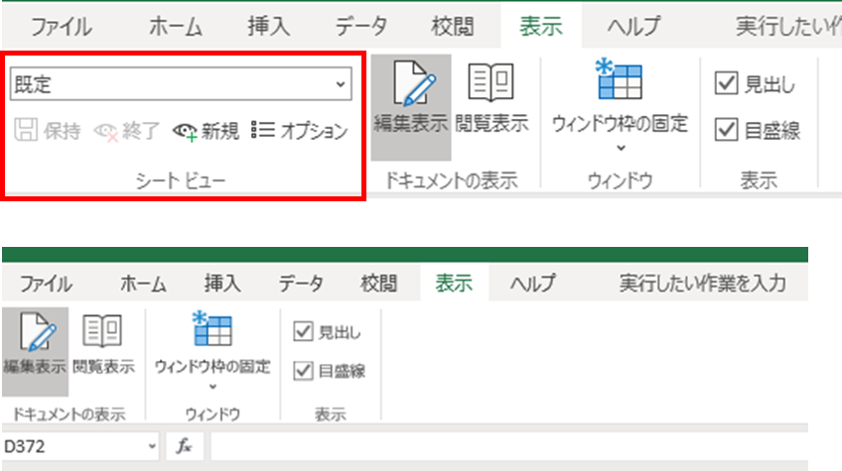Screen dimensions: 842x471
Task: Open ファイル tab in lower ribbon
Action: point(47,284)
